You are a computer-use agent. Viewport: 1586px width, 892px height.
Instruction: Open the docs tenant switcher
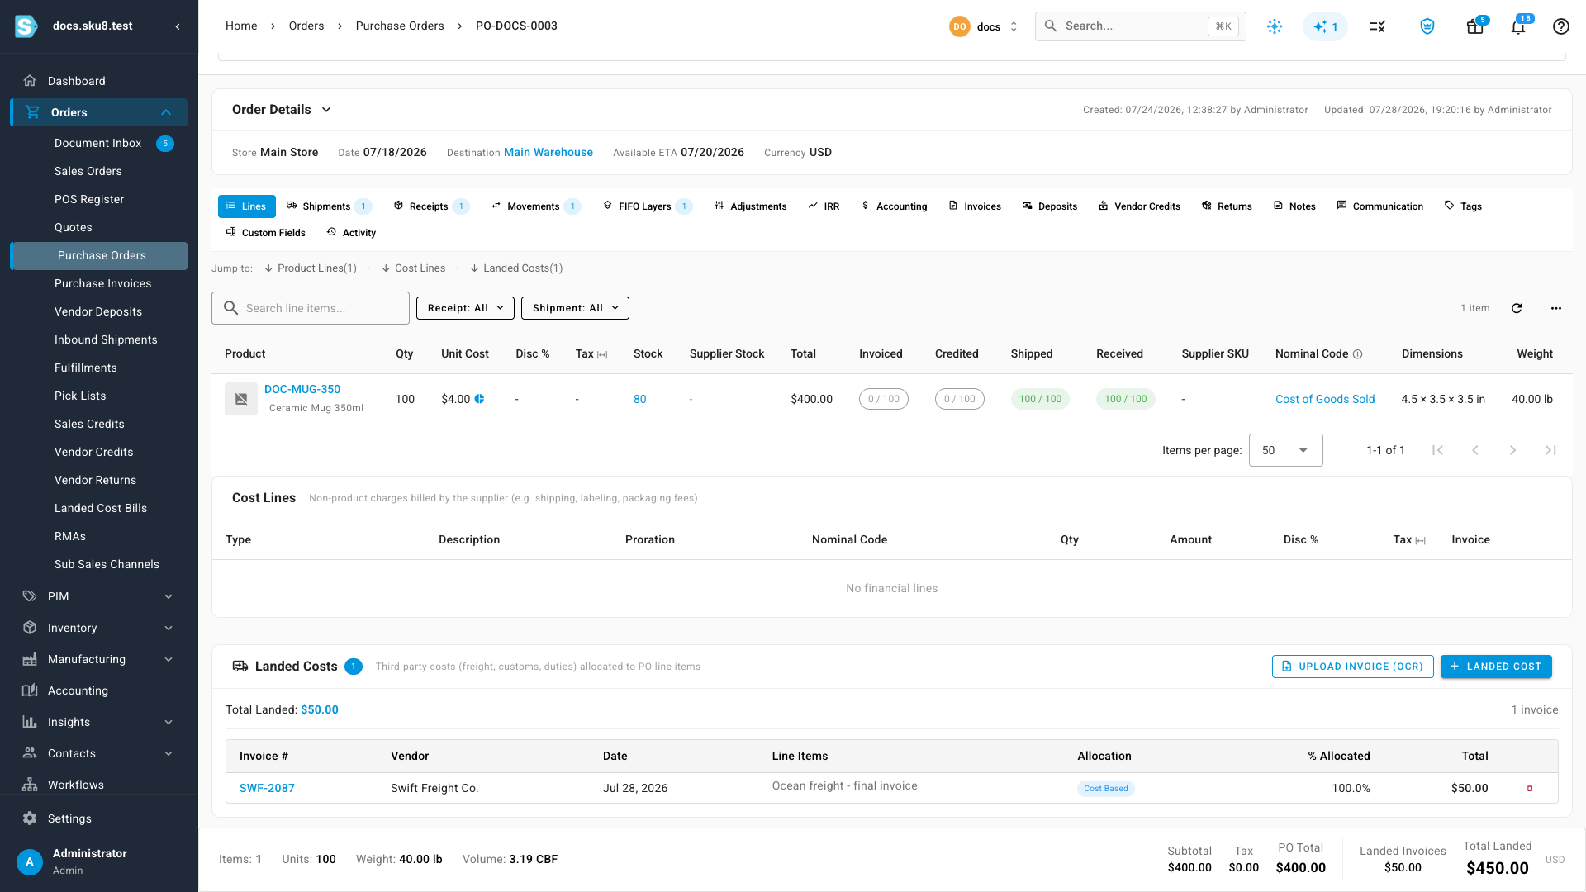984,26
